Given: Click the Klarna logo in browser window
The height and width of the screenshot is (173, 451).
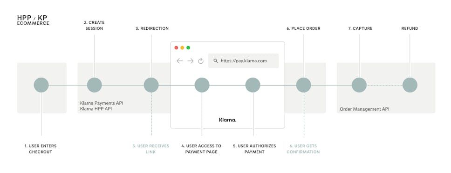Looking at the screenshot, I should 227,120.
